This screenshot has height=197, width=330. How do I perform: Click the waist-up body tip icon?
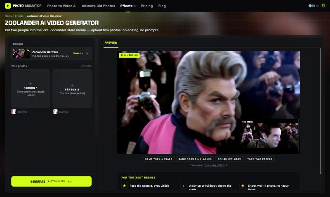pos(183,185)
